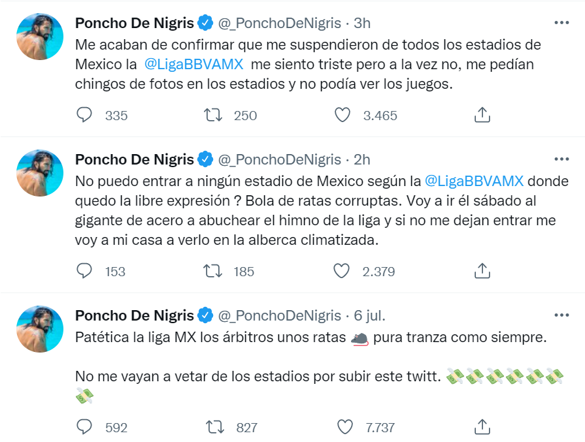Share the first tweet via share icon
The height and width of the screenshot is (442, 585).
click(482, 116)
